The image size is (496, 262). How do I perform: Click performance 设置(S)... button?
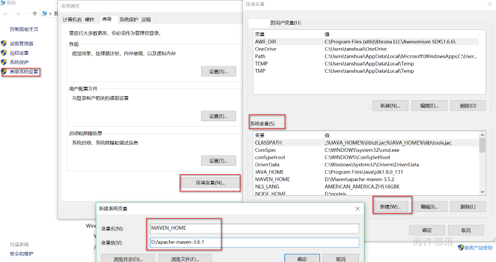click(x=219, y=71)
